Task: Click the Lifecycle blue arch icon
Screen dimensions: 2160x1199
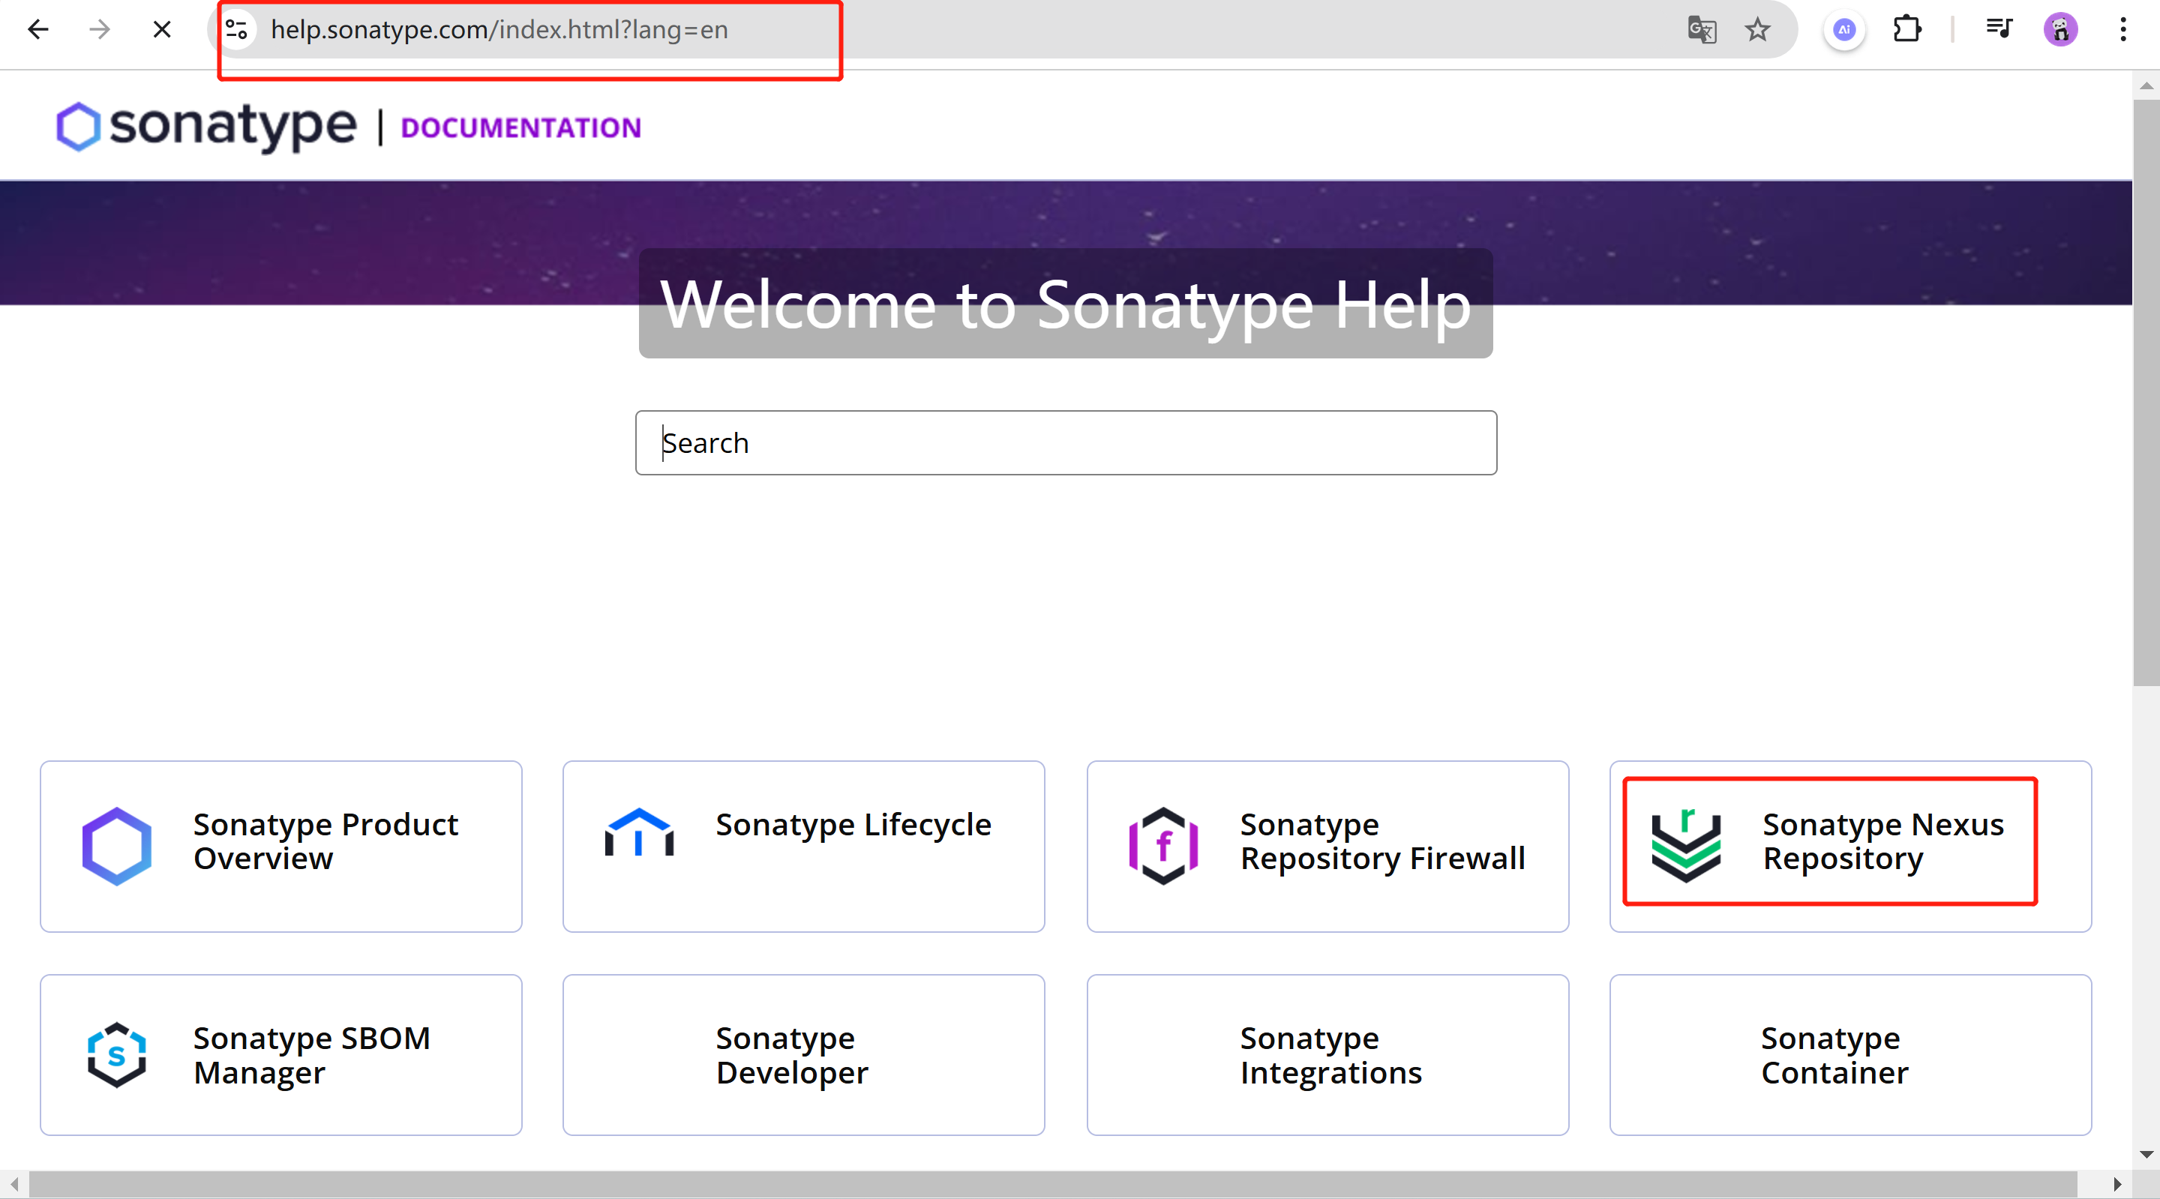Action: point(639,832)
